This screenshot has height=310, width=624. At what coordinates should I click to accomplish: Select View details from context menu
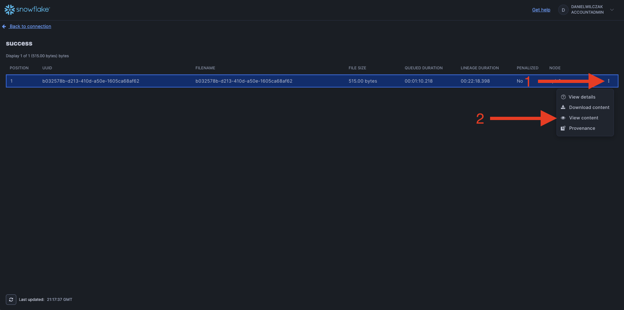582,97
